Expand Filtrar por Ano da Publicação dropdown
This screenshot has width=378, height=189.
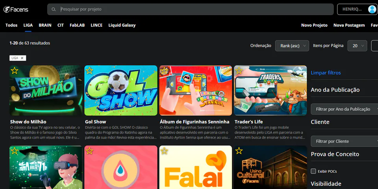click(x=345, y=109)
